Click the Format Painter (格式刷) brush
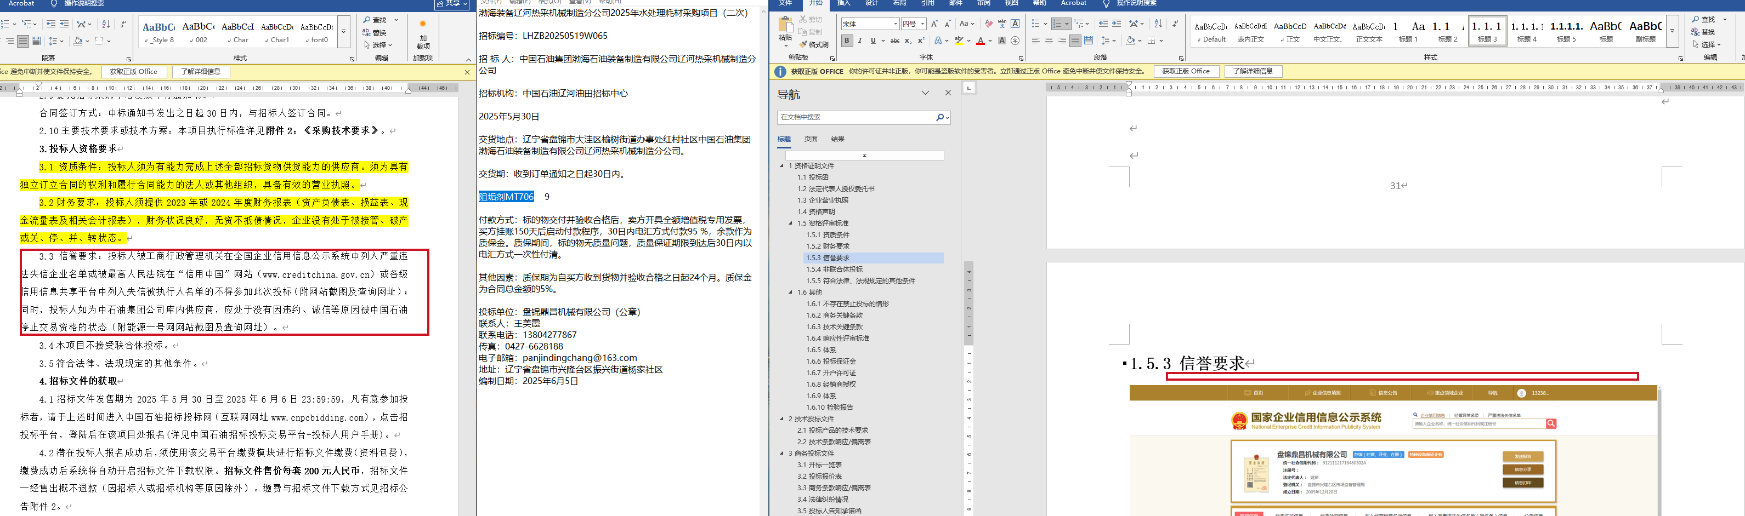1745x516 pixels. [814, 44]
